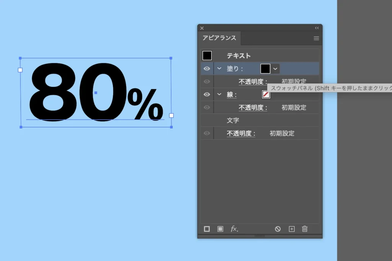The width and height of the screenshot is (392, 261).
Task: Click the trash Delete Selected Item icon
Action: coord(305,229)
